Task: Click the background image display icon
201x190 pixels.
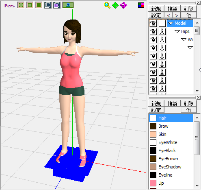Action: (x=68, y=5)
